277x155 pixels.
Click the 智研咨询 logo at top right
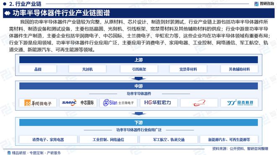point(264,4)
